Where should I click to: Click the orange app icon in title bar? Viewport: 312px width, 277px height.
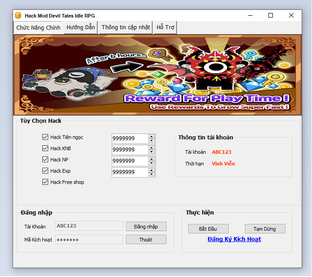tap(18, 15)
